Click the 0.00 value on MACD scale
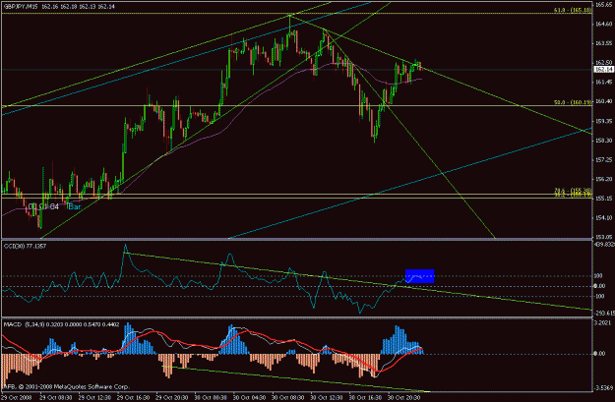The image size is (615, 402). pos(599,354)
